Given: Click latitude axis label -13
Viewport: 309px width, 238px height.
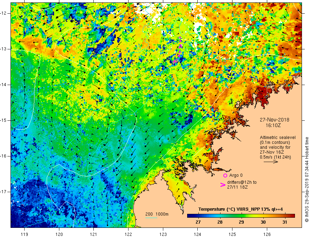Looking at the screenshot, I should pyautogui.click(x=4, y=49).
